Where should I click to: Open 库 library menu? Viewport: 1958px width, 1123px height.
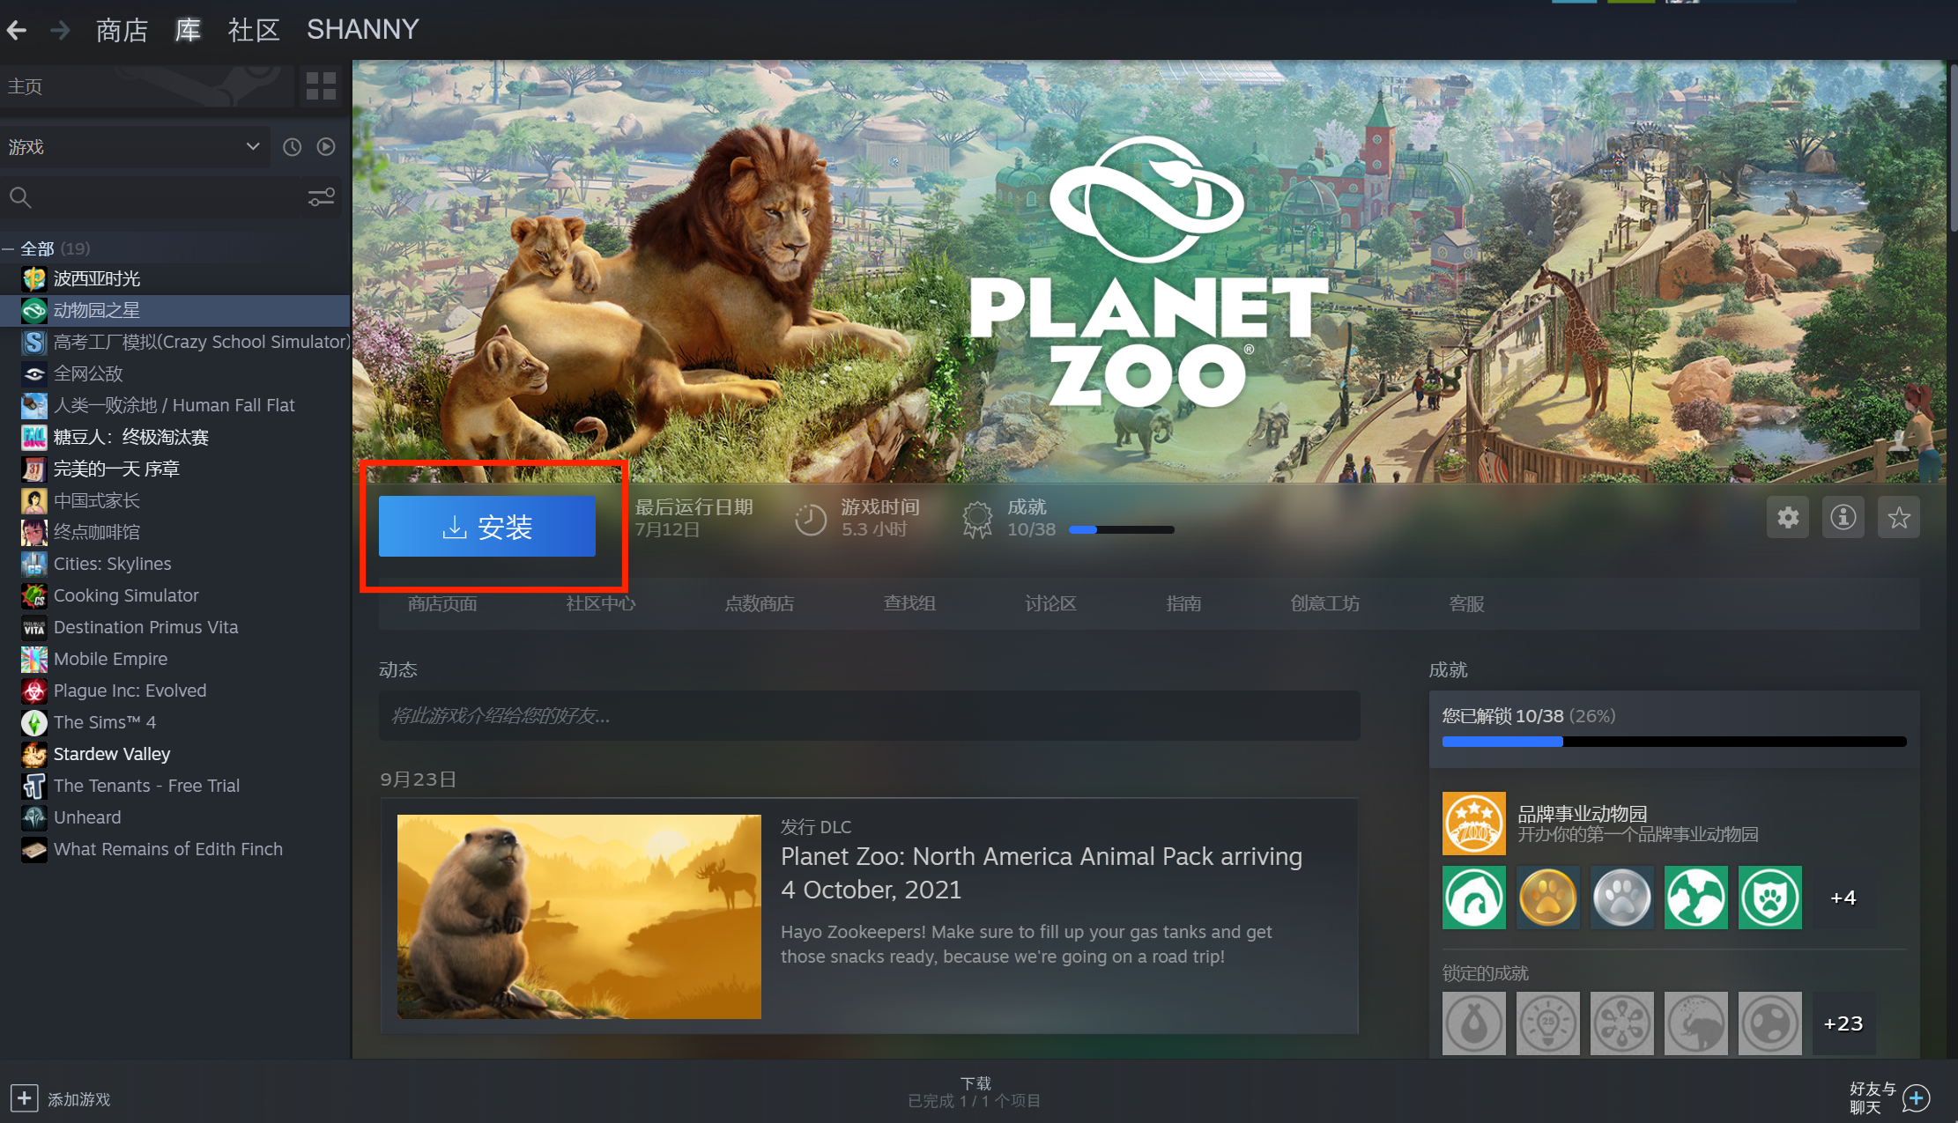coord(188,30)
